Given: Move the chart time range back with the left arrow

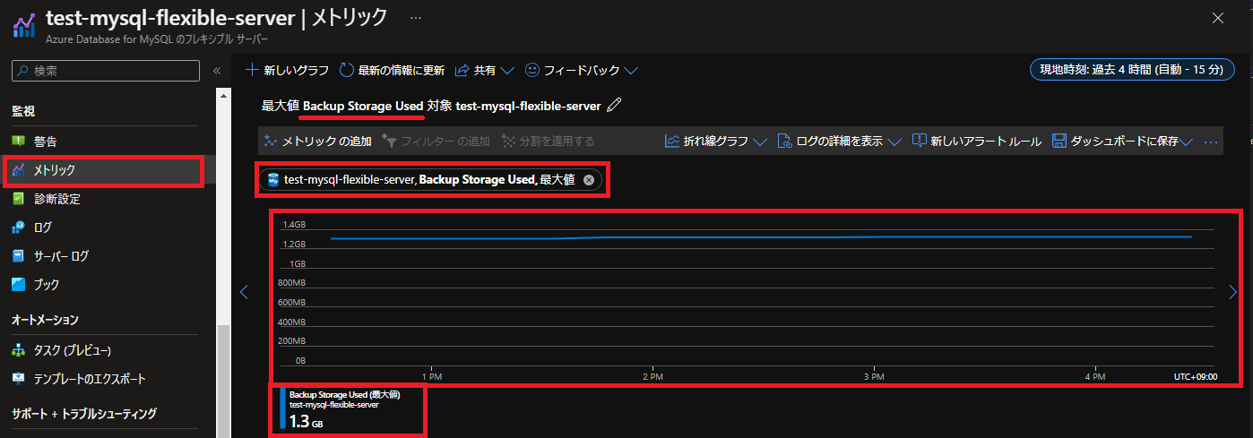Looking at the screenshot, I should click(x=243, y=292).
